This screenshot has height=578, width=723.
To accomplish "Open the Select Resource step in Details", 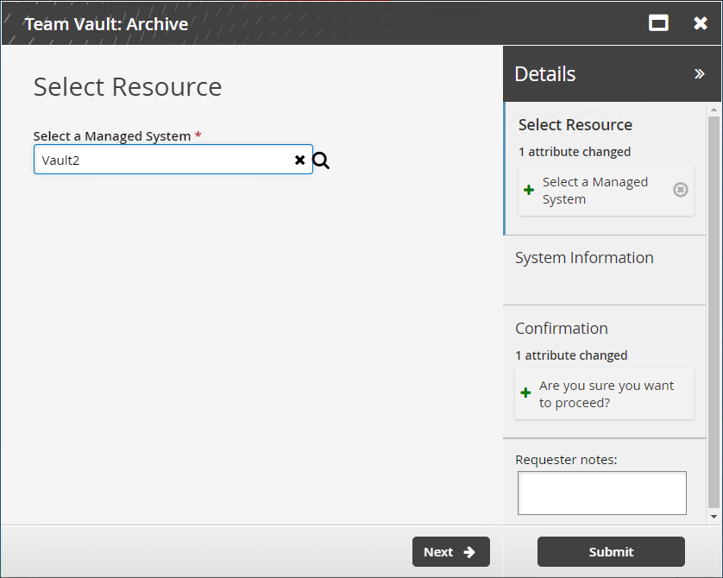I will click(x=575, y=125).
